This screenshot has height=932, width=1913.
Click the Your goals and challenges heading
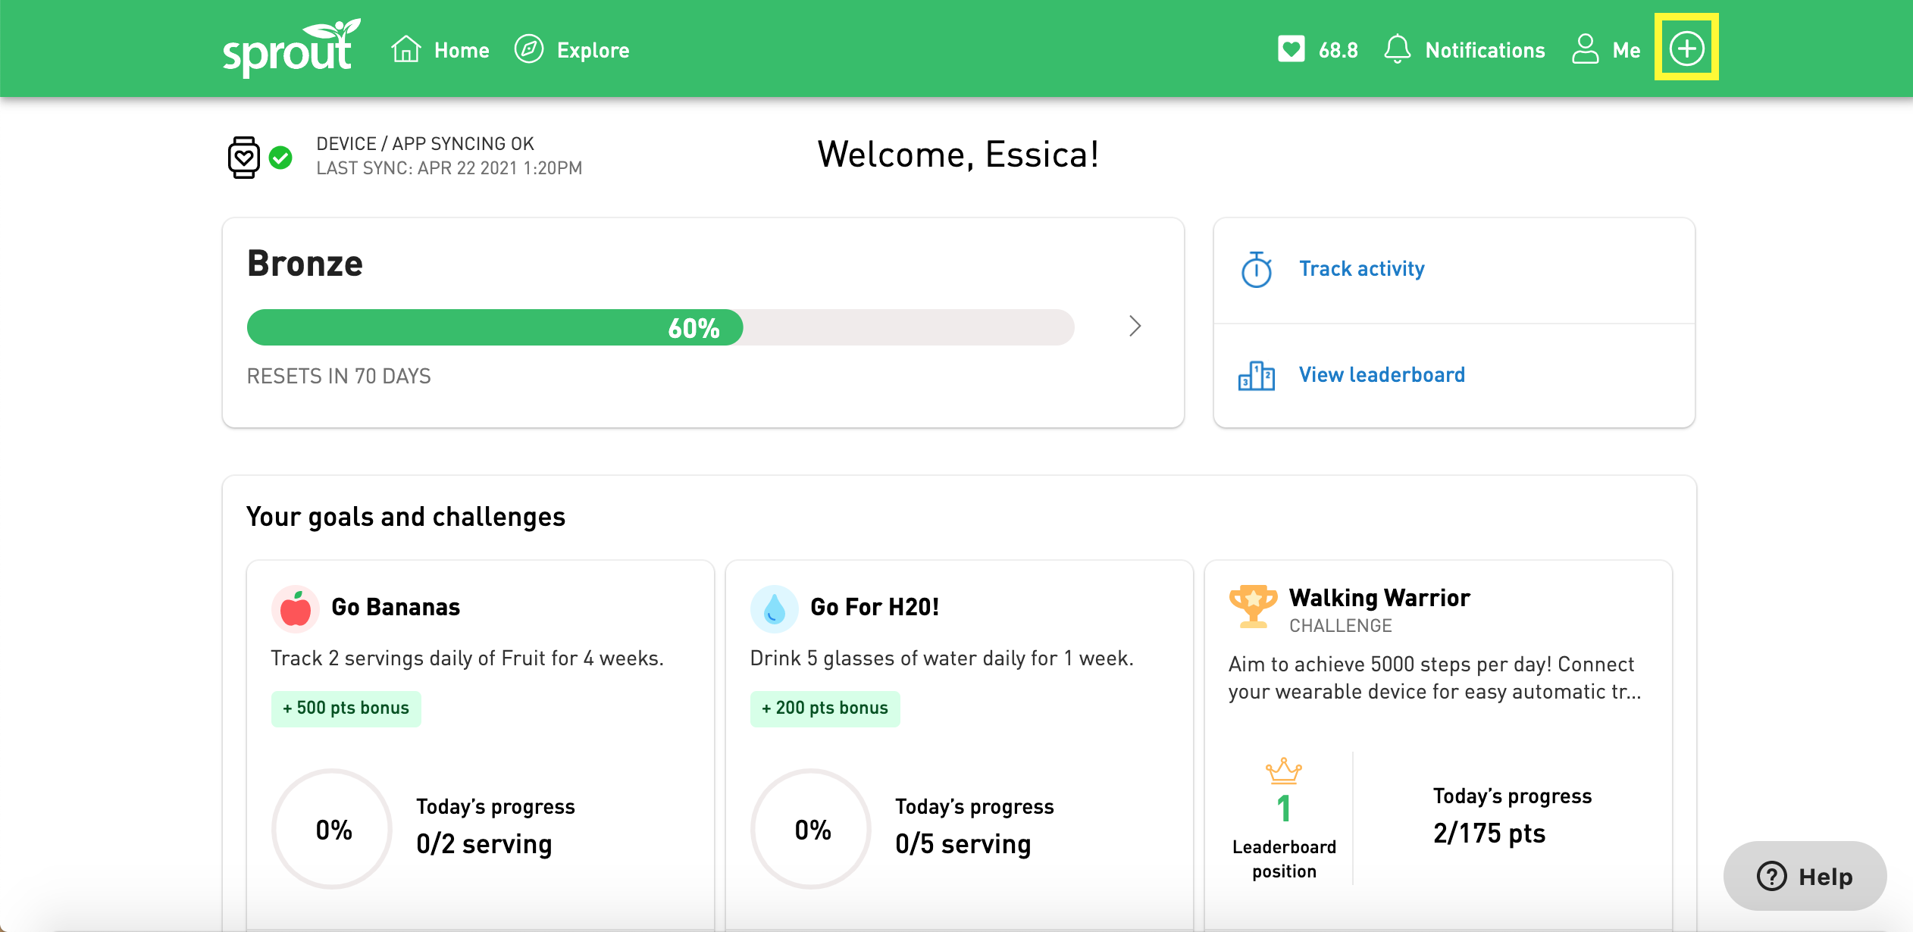pos(405,518)
